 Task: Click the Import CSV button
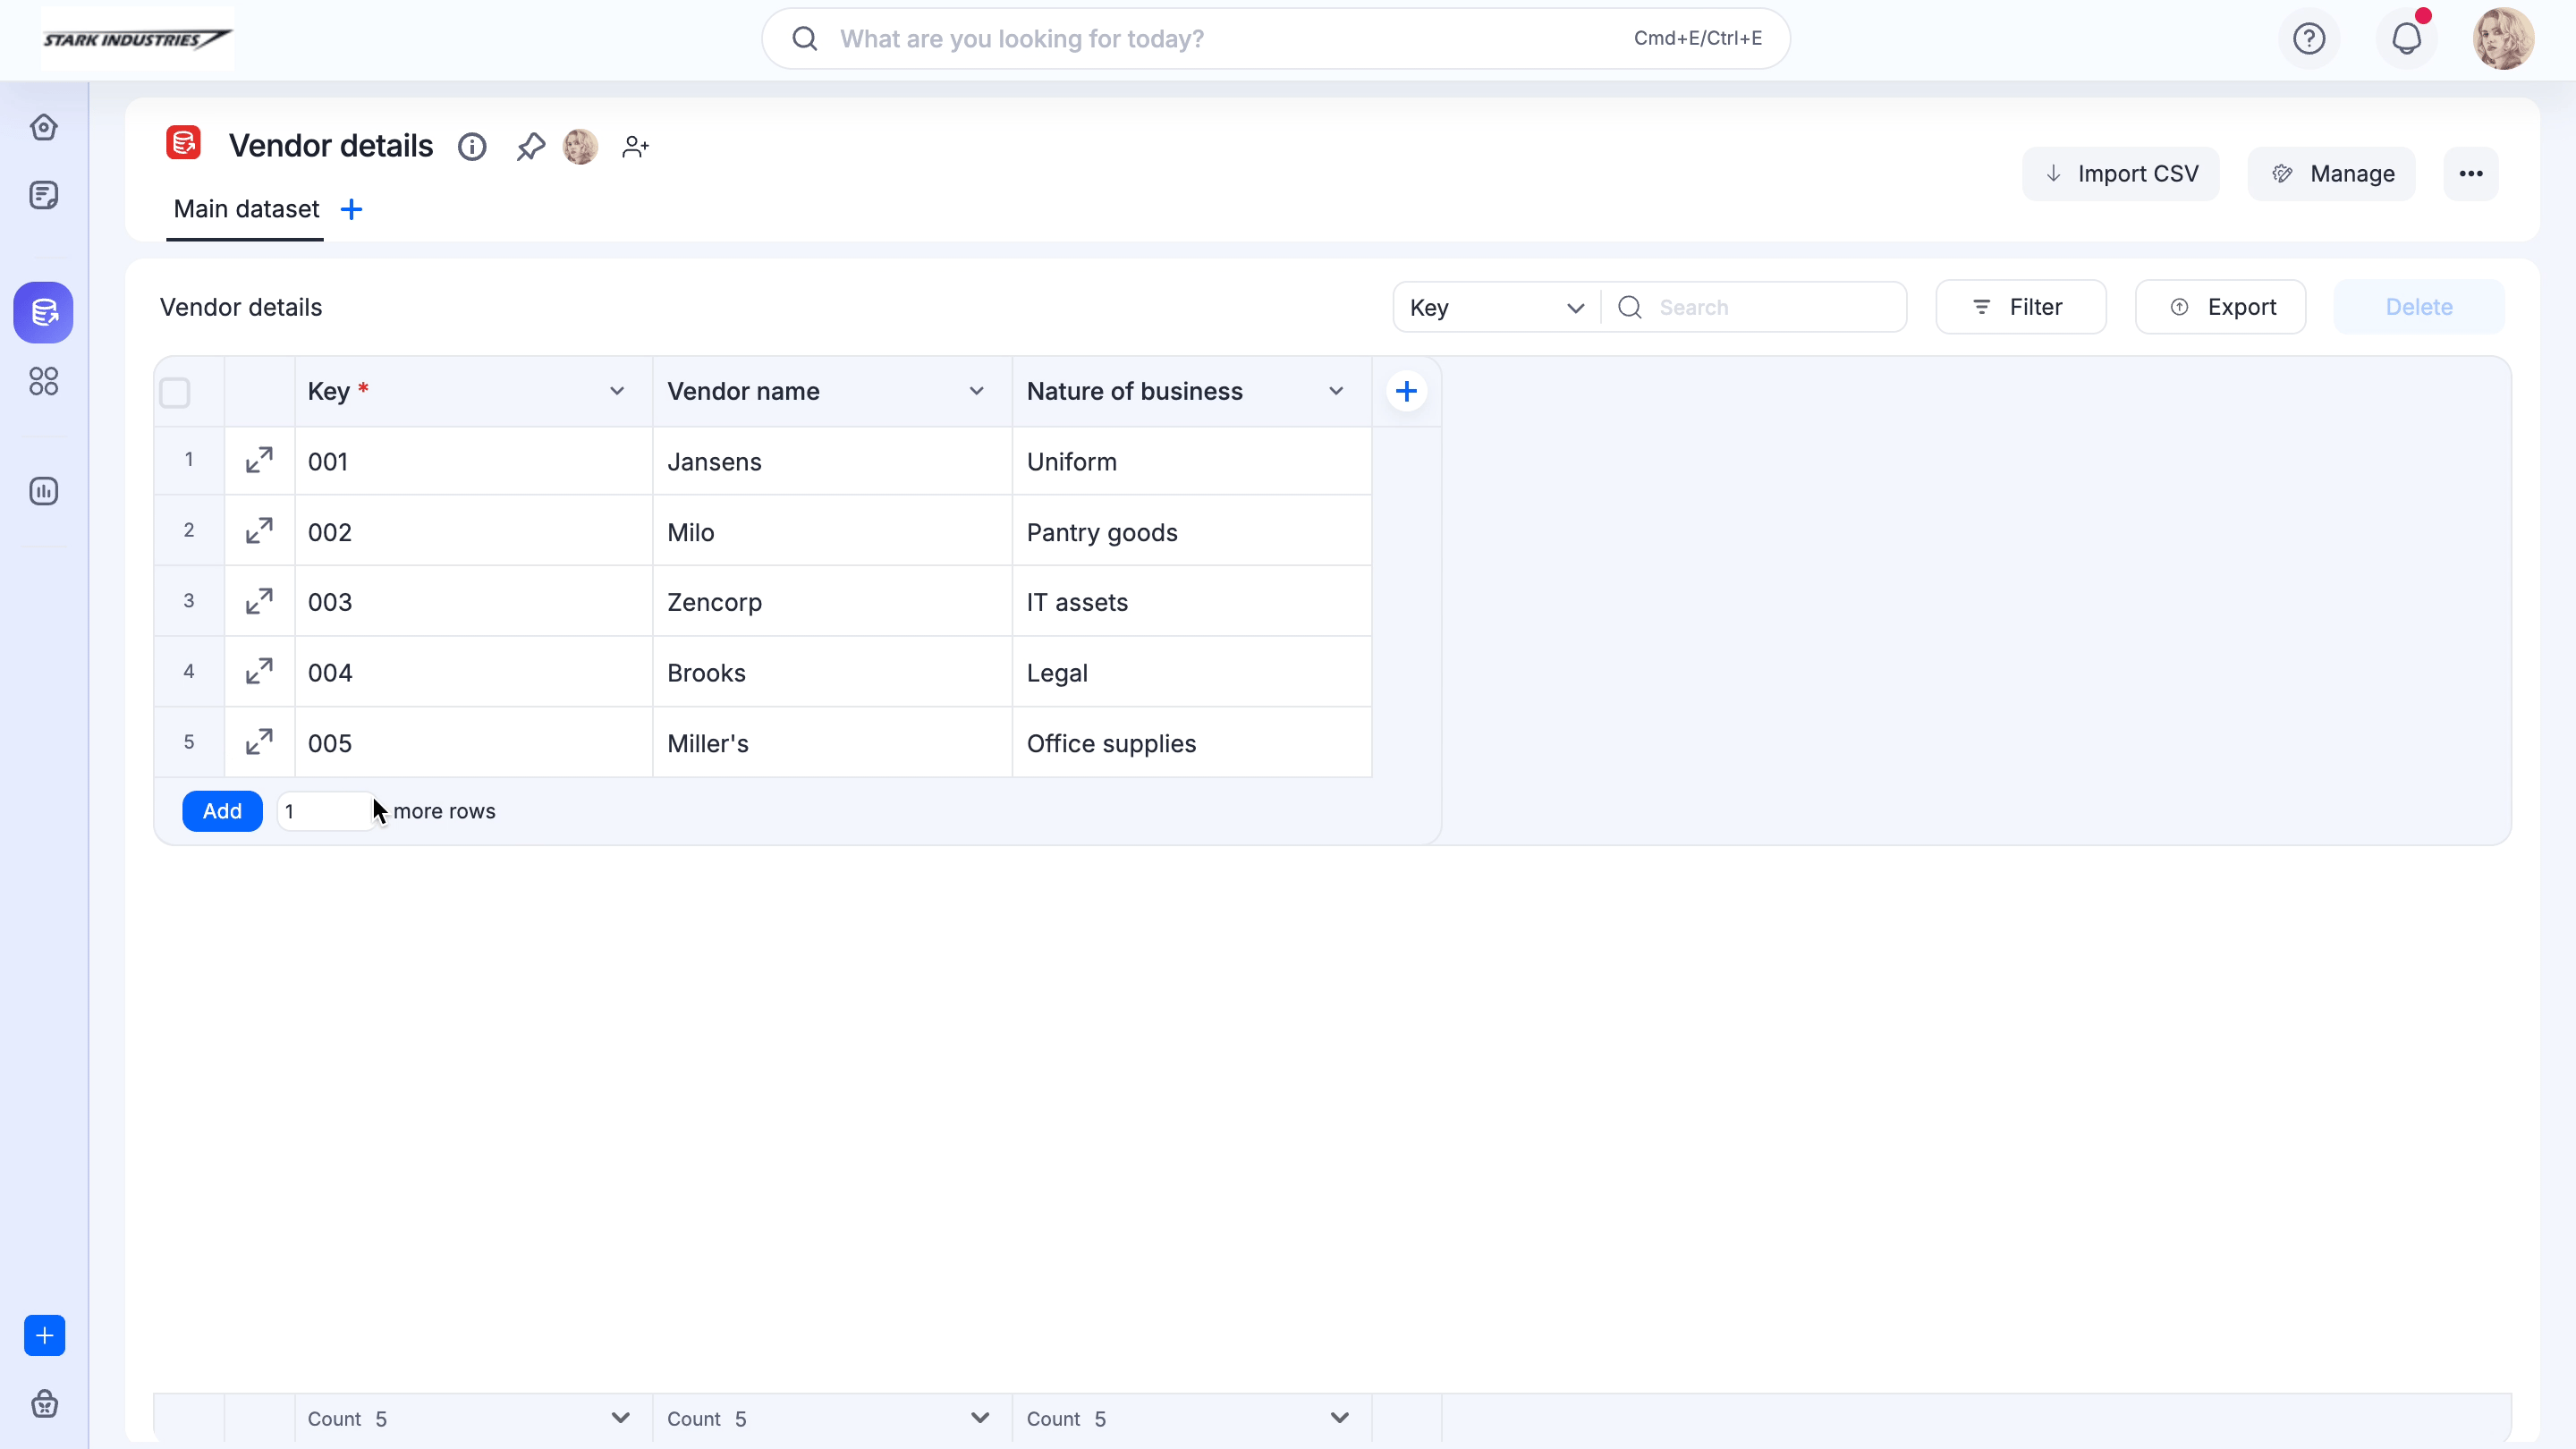tap(2120, 174)
